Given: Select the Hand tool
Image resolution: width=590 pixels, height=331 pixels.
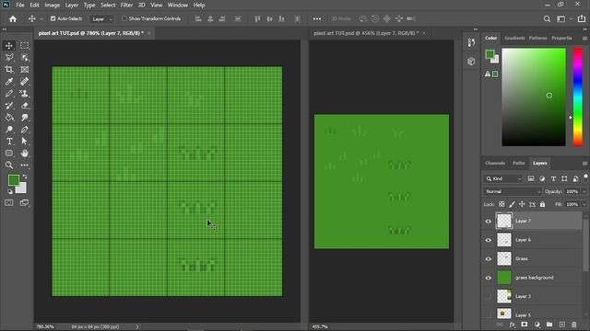Looking at the screenshot, I should click(x=25, y=154).
